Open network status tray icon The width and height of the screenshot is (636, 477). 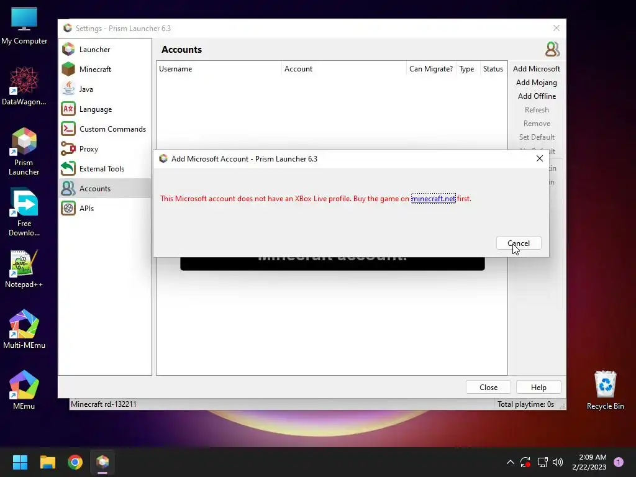pyautogui.click(x=542, y=462)
